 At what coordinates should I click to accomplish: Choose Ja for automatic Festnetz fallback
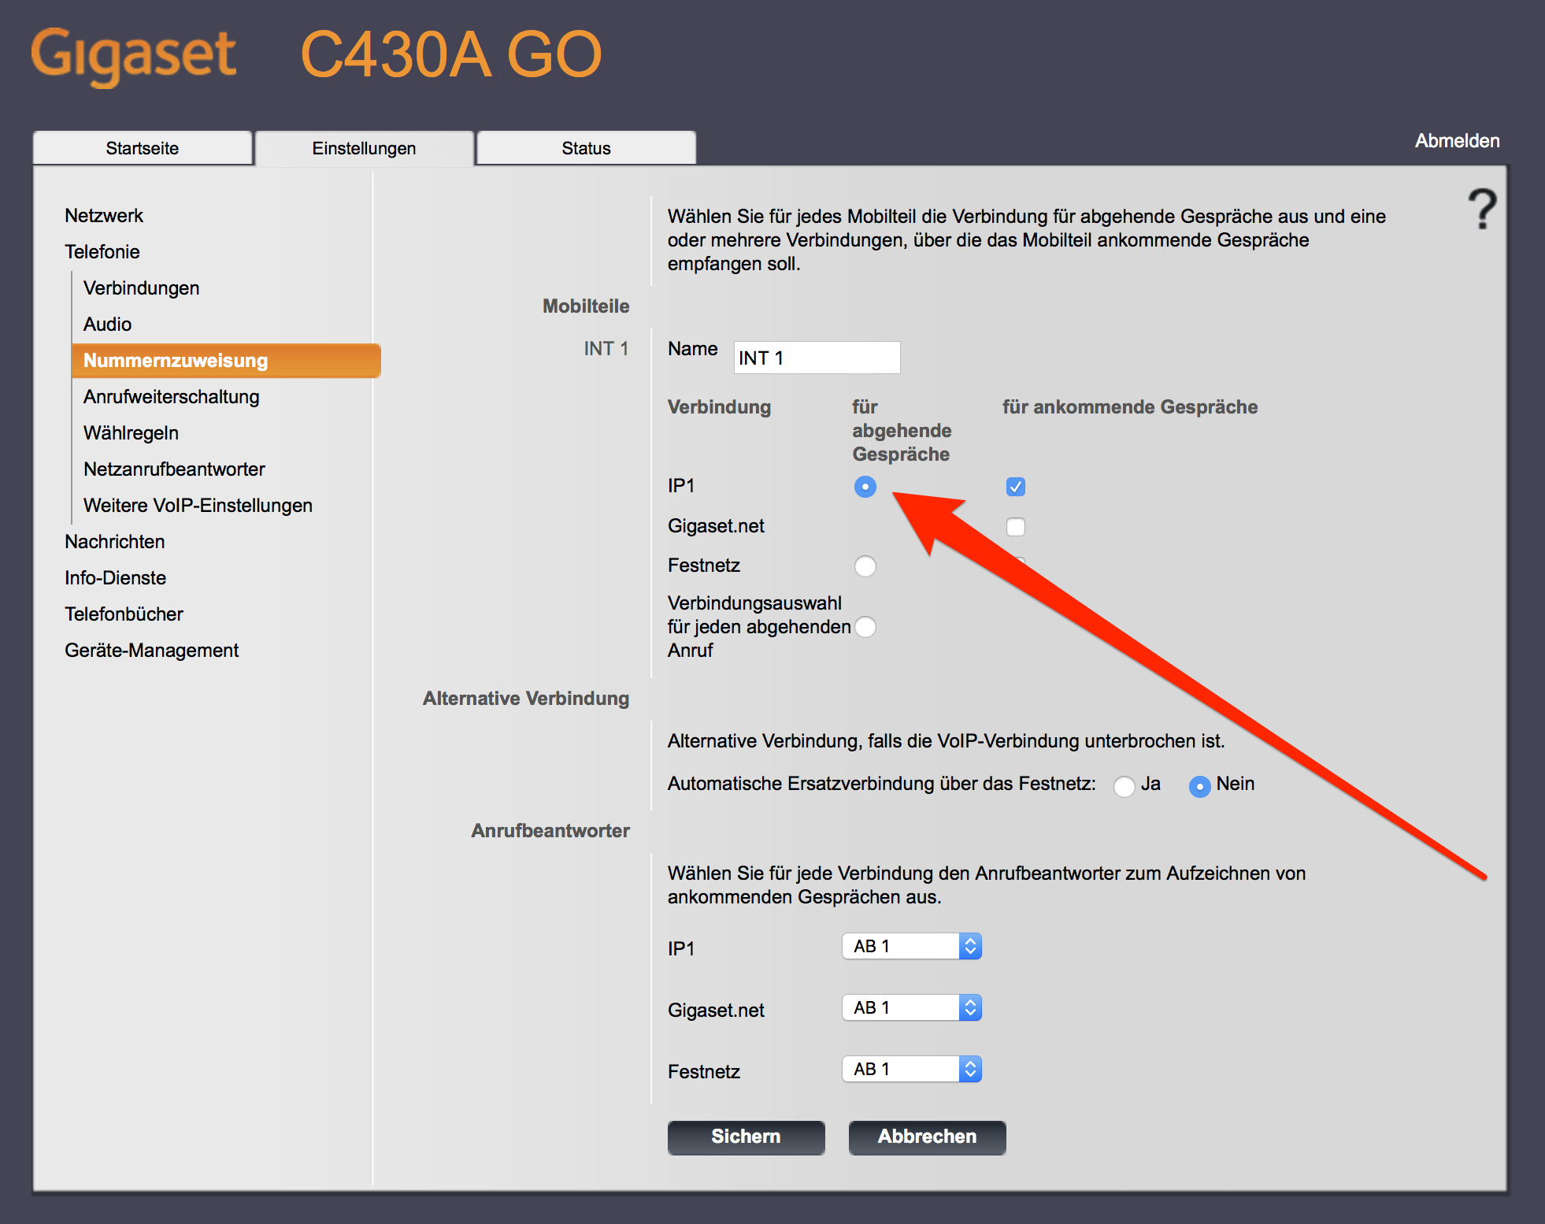pyautogui.click(x=1124, y=786)
